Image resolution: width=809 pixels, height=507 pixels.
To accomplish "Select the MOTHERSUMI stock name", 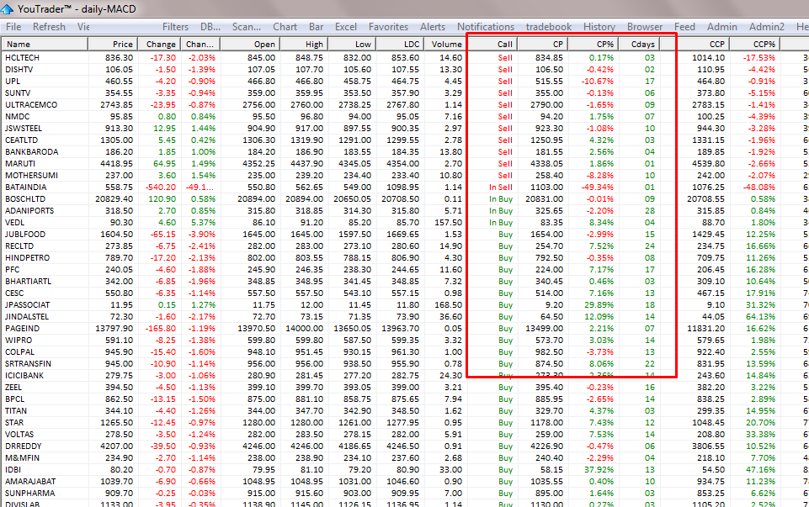I will pos(31,176).
